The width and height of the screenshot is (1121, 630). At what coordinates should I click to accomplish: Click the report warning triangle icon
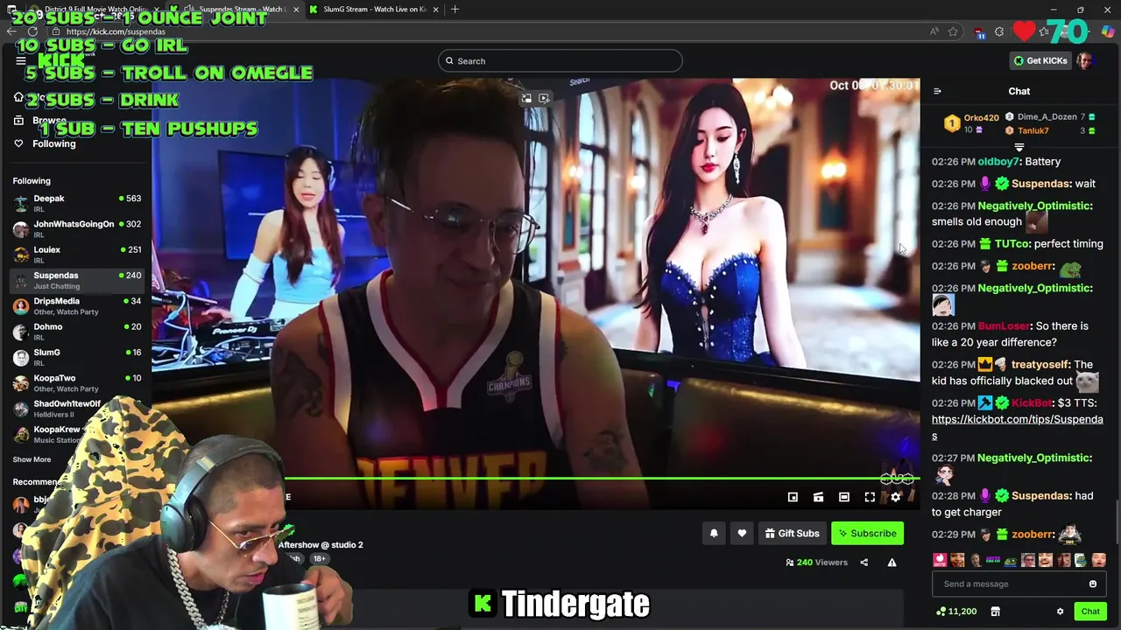tap(892, 563)
